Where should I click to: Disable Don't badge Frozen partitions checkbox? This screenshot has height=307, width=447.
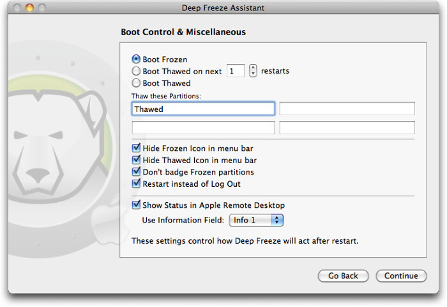[136, 172]
